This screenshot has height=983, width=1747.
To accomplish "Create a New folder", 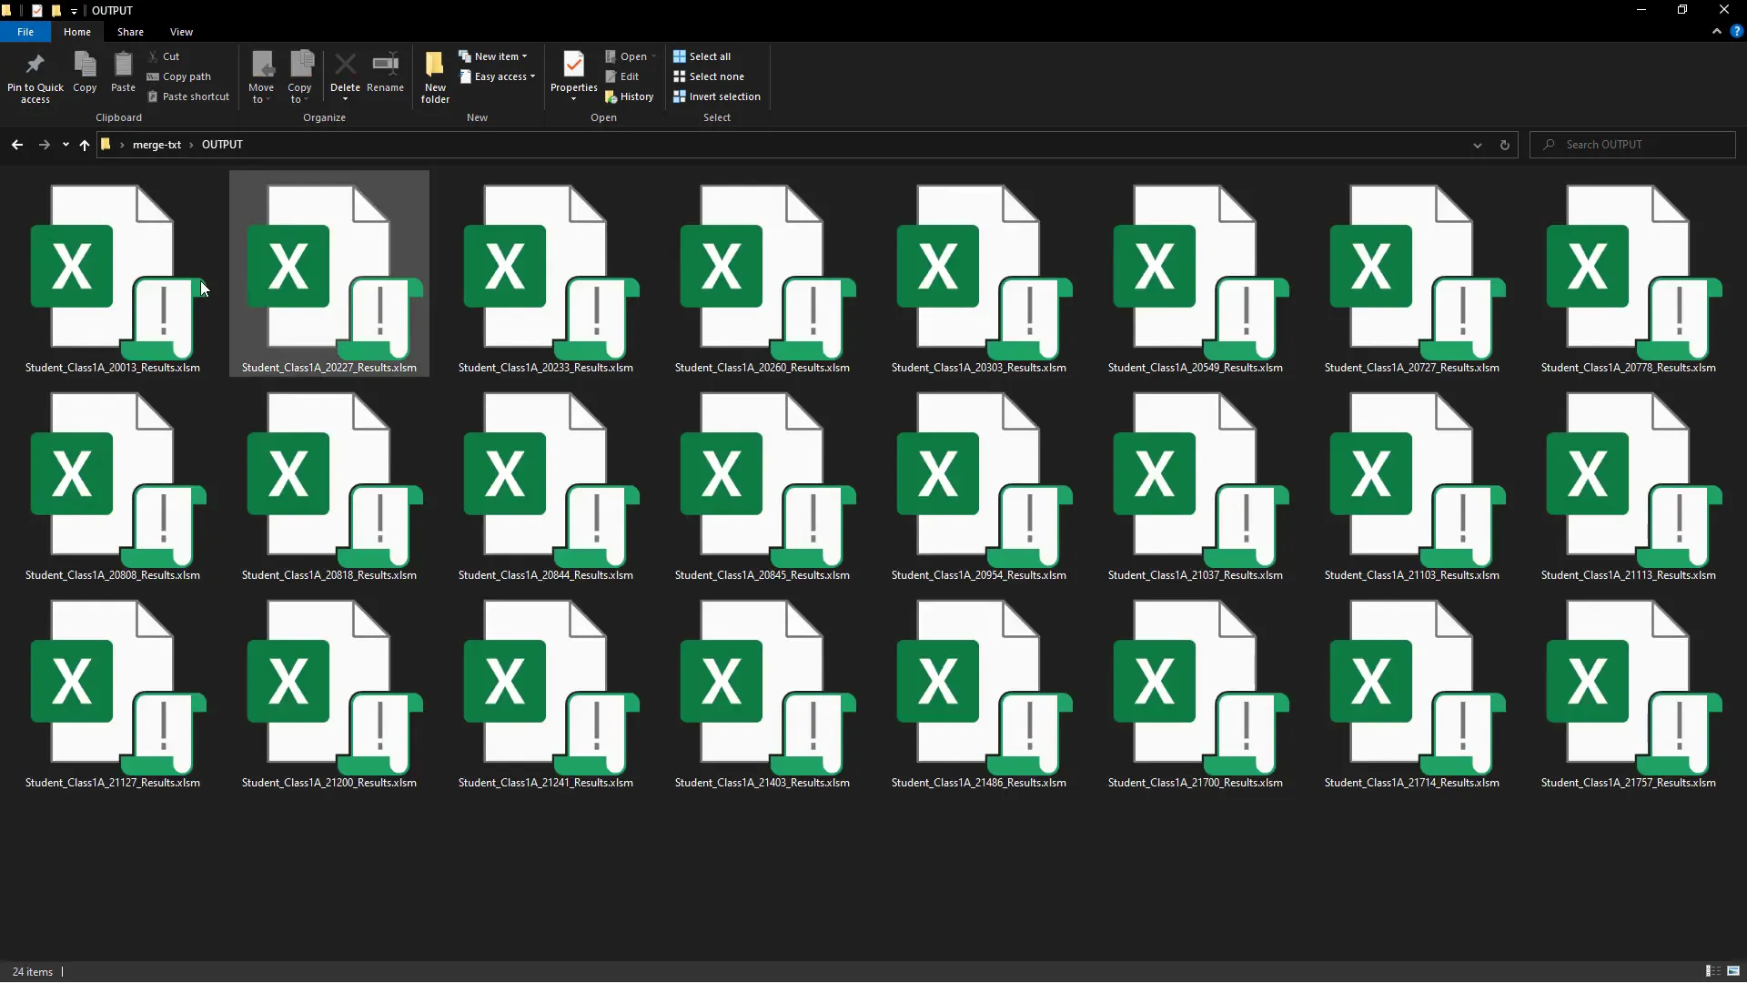I will point(434,73).
